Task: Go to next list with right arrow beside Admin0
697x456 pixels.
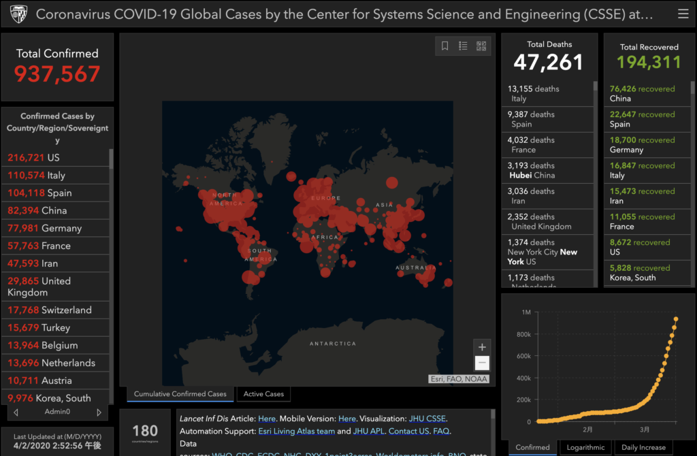Action: (x=99, y=412)
